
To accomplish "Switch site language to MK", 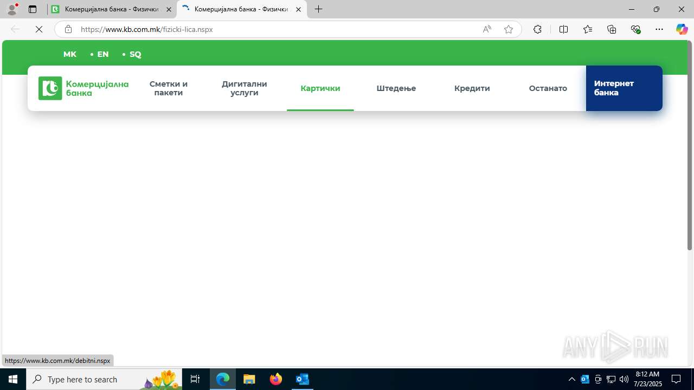I will 70,54.
